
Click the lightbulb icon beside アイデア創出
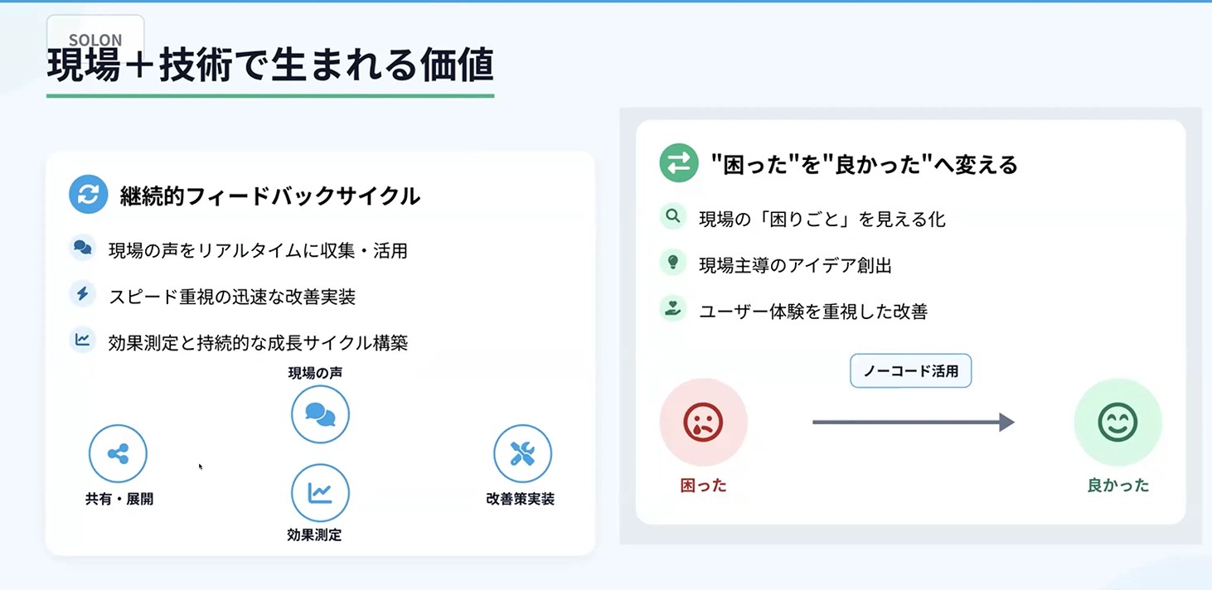pyautogui.click(x=673, y=264)
